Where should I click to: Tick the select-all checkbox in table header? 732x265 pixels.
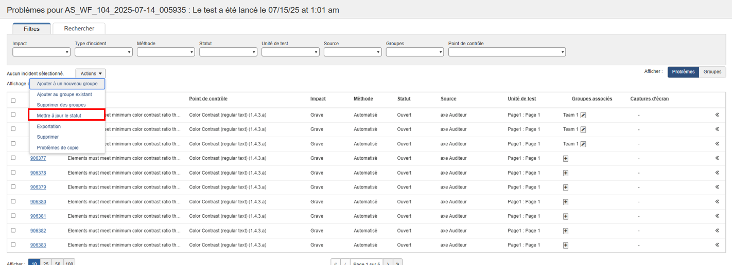(13, 101)
